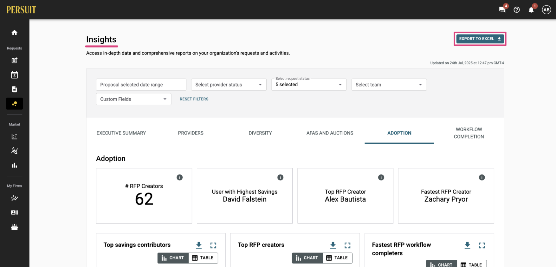Switch Fastest RFP workflow completers to Table view

(x=472, y=264)
